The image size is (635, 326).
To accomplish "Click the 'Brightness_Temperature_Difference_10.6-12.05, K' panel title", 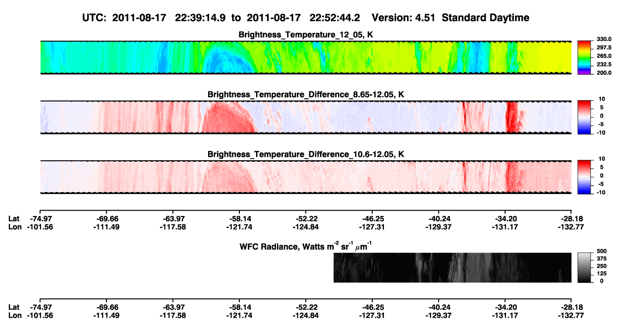I will coord(306,154).
